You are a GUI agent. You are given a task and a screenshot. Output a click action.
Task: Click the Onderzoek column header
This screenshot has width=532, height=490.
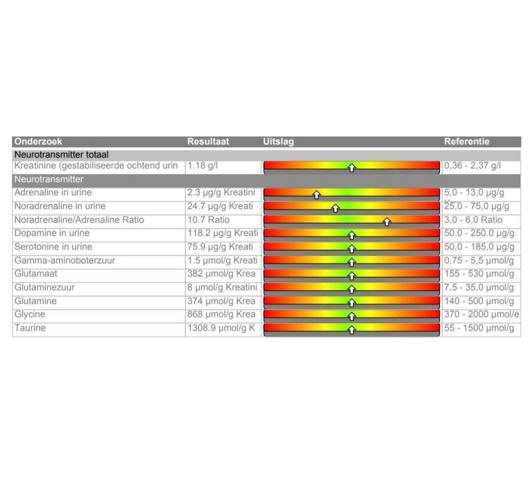coord(38,142)
